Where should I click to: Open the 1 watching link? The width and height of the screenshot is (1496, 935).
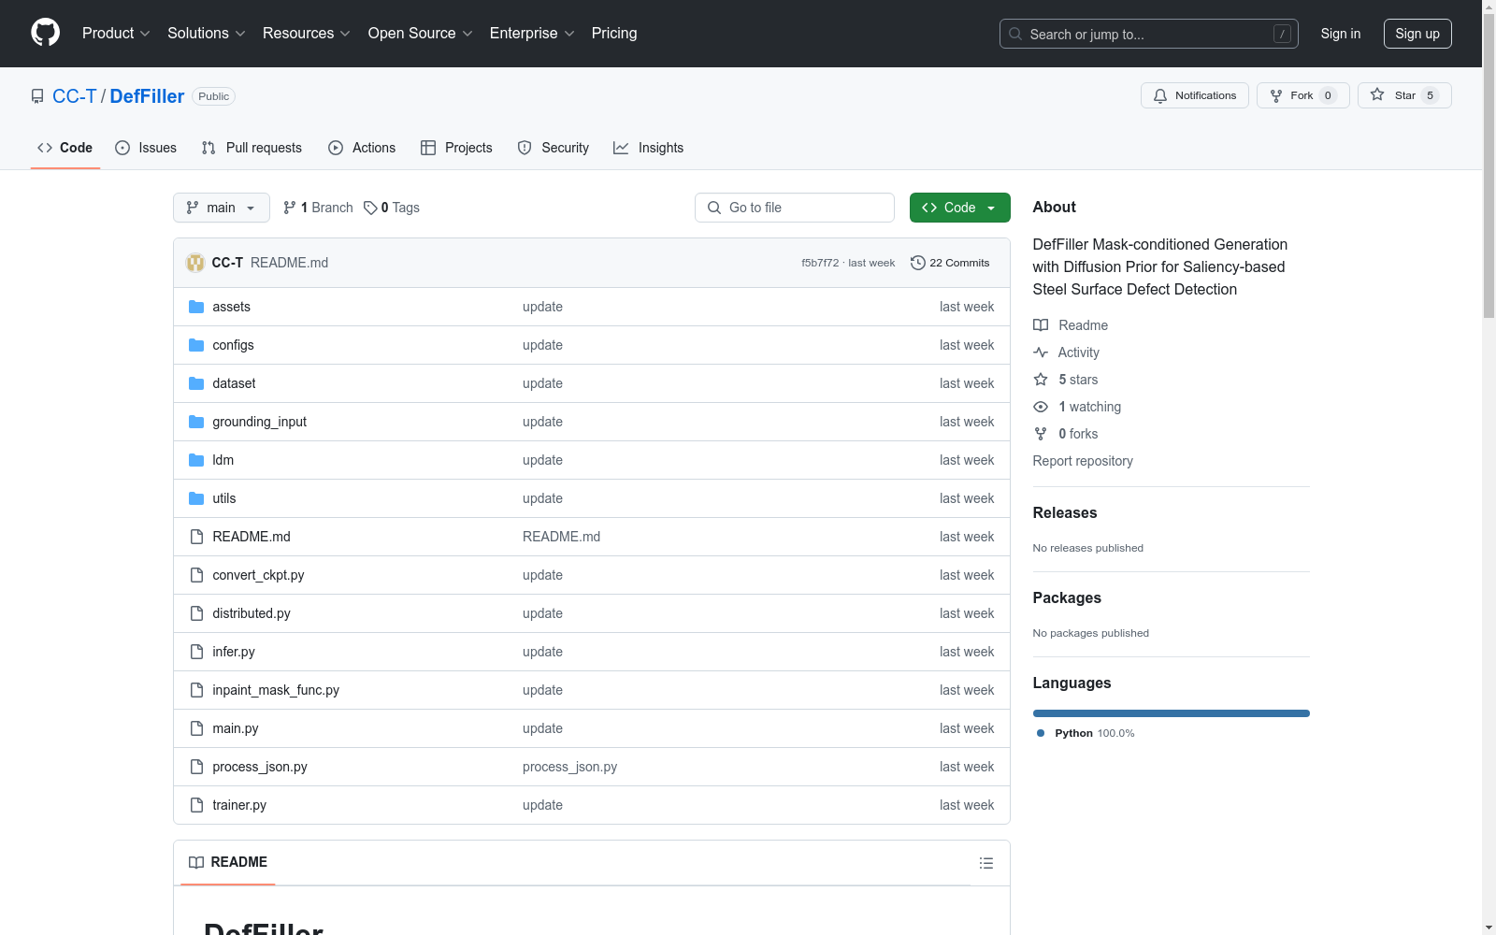tap(1088, 407)
